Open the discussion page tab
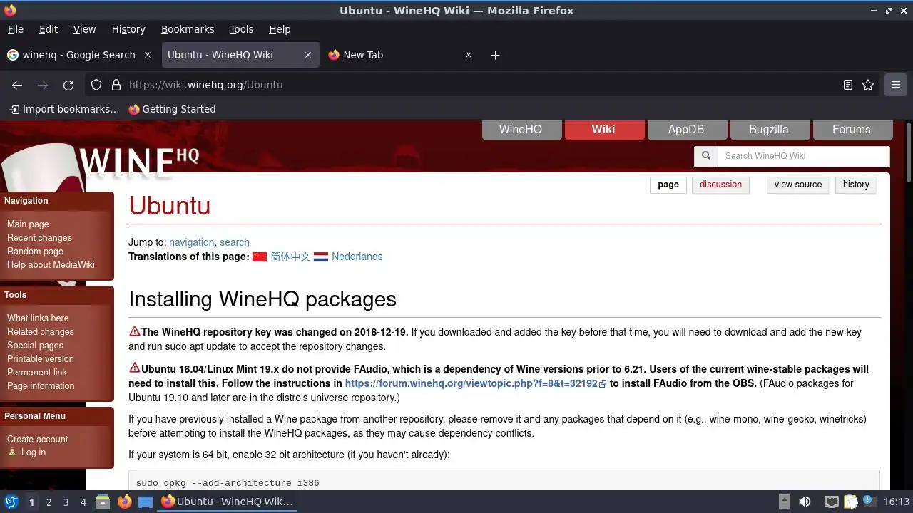This screenshot has height=513, width=913. point(720,185)
